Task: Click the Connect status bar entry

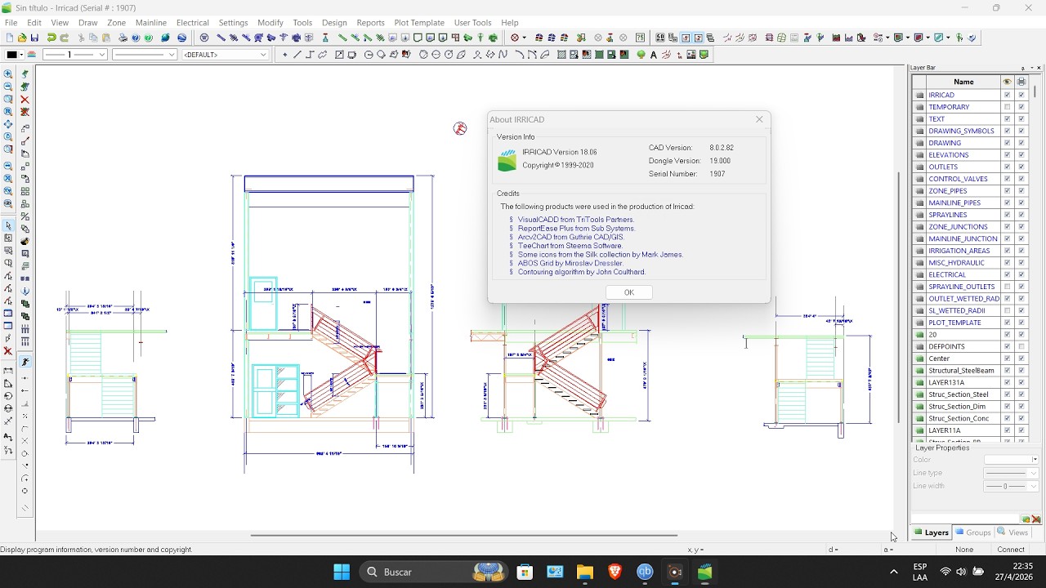Action: [x=1011, y=550]
